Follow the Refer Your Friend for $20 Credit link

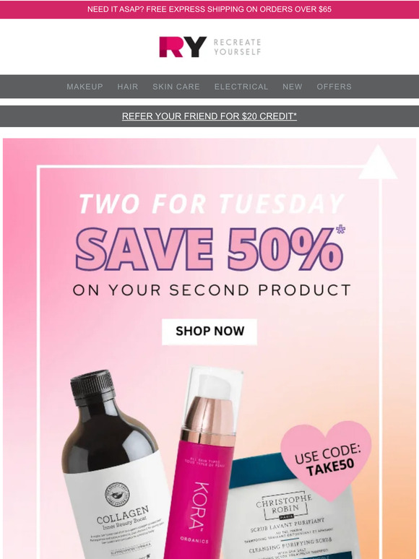point(209,116)
